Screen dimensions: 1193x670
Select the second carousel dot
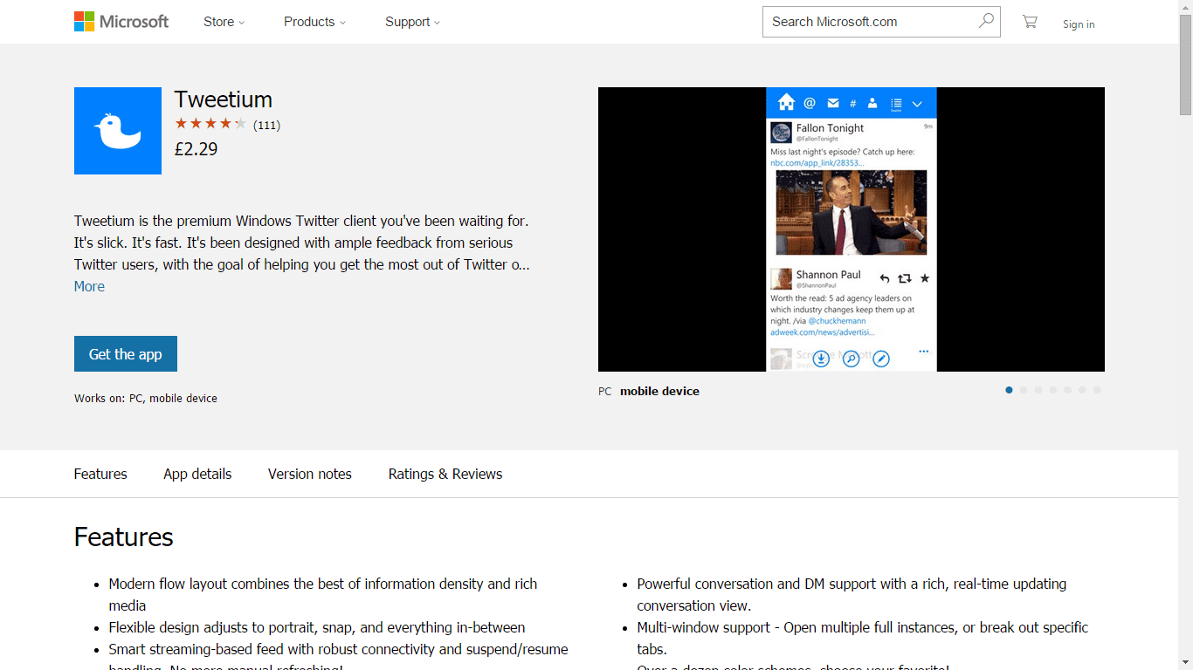click(x=1024, y=390)
